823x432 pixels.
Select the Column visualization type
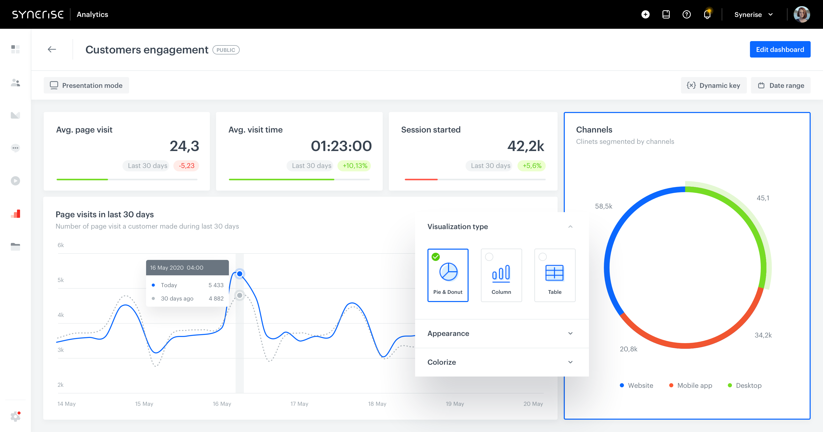pos(501,275)
